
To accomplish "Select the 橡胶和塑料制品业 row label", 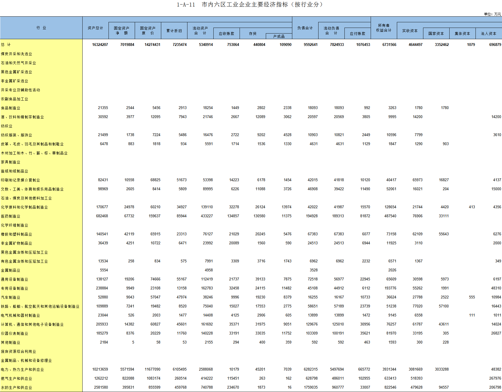I will click(x=16, y=234).
